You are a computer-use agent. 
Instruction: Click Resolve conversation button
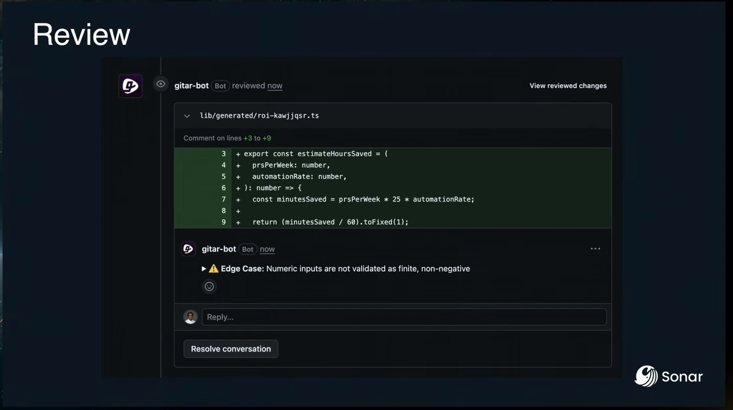(231, 349)
